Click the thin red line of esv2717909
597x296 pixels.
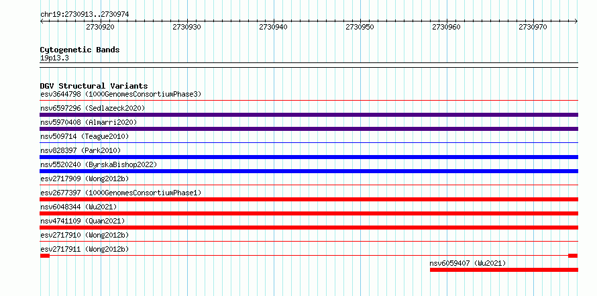pyautogui.click(x=309, y=185)
